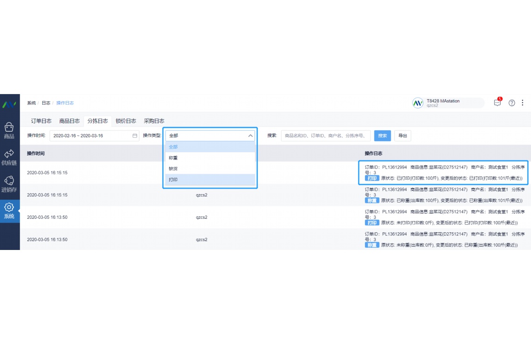The height and width of the screenshot is (344, 531).
Task: Click the blue 搜索 button
Action: click(382, 136)
